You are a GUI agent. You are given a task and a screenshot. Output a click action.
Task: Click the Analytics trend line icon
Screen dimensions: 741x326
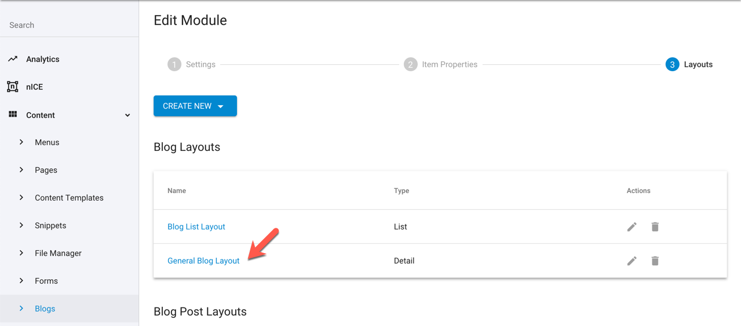coord(13,59)
